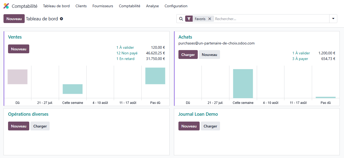Click the 'Pas dû' bar in Ventes chart

pyautogui.click(x=155, y=76)
